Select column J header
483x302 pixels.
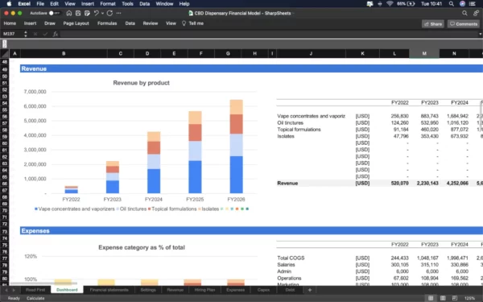pyautogui.click(x=311, y=54)
